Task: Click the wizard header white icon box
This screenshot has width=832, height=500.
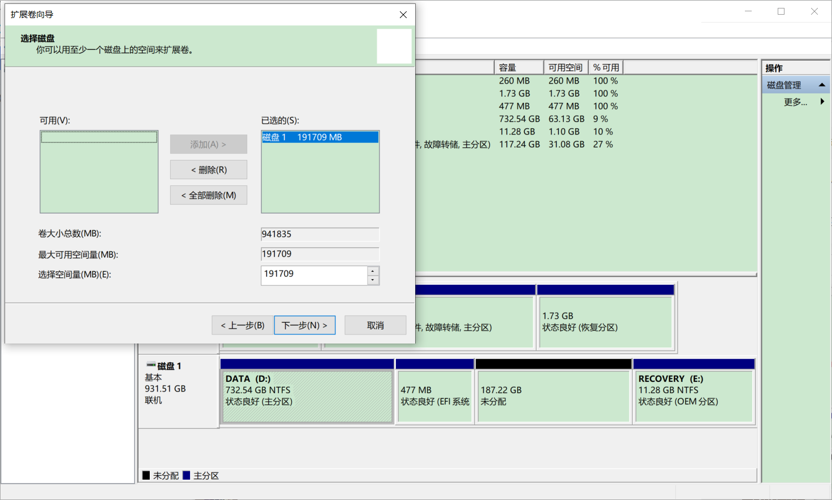Action: coord(394,46)
